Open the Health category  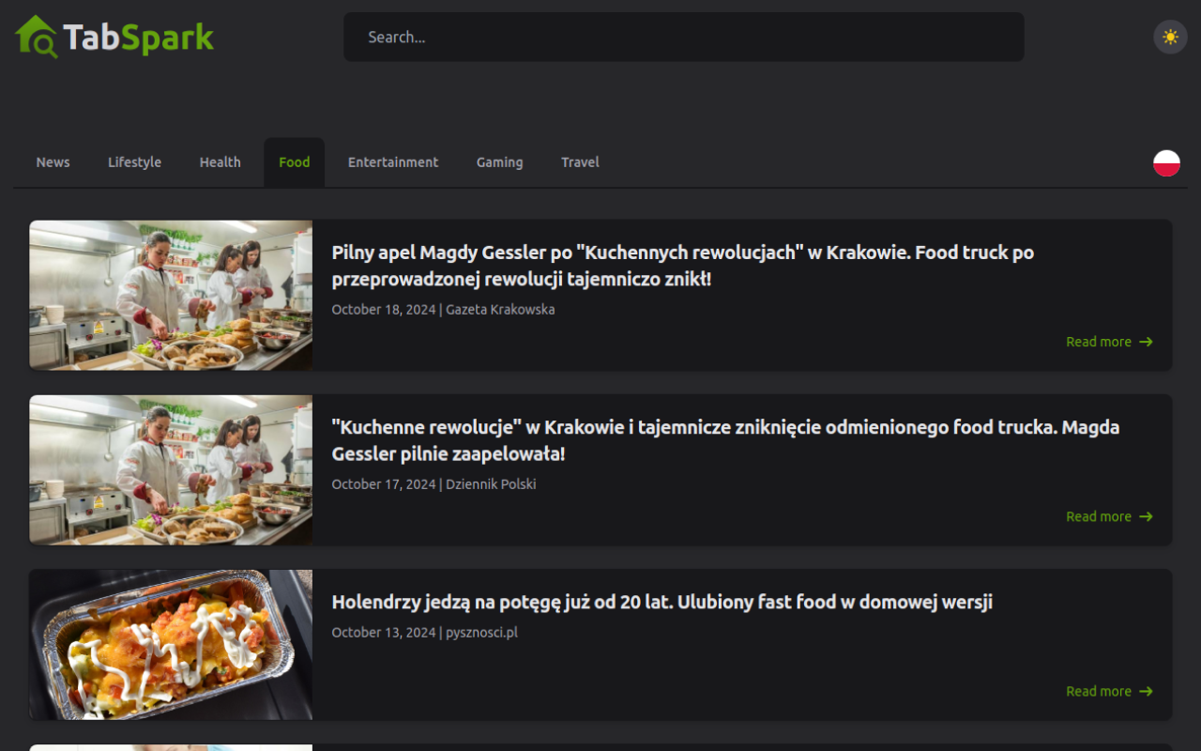click(x=220, y=161)
